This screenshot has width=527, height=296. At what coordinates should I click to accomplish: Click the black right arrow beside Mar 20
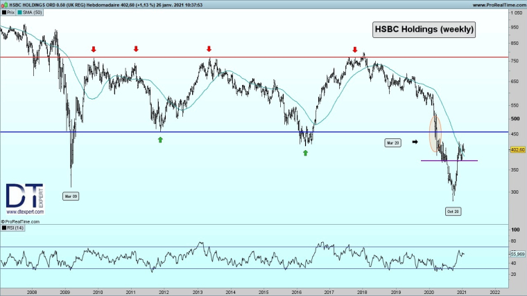(x=415, y=142)
